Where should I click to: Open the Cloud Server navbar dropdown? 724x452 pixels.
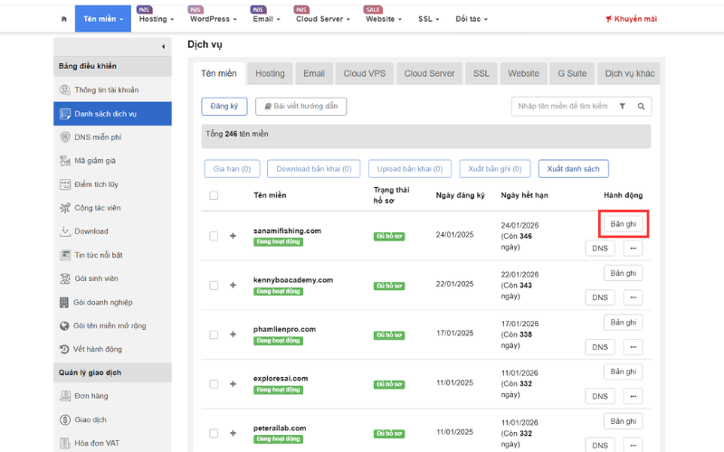[323, 19]
